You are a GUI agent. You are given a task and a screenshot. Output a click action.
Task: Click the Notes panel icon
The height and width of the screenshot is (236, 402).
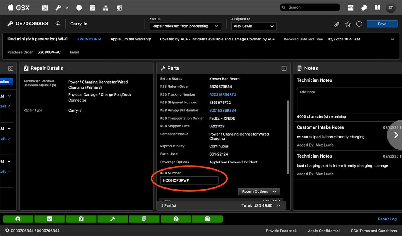click(299, 68)
